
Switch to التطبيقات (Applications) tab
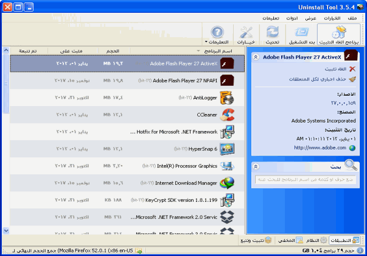(344, 240)
